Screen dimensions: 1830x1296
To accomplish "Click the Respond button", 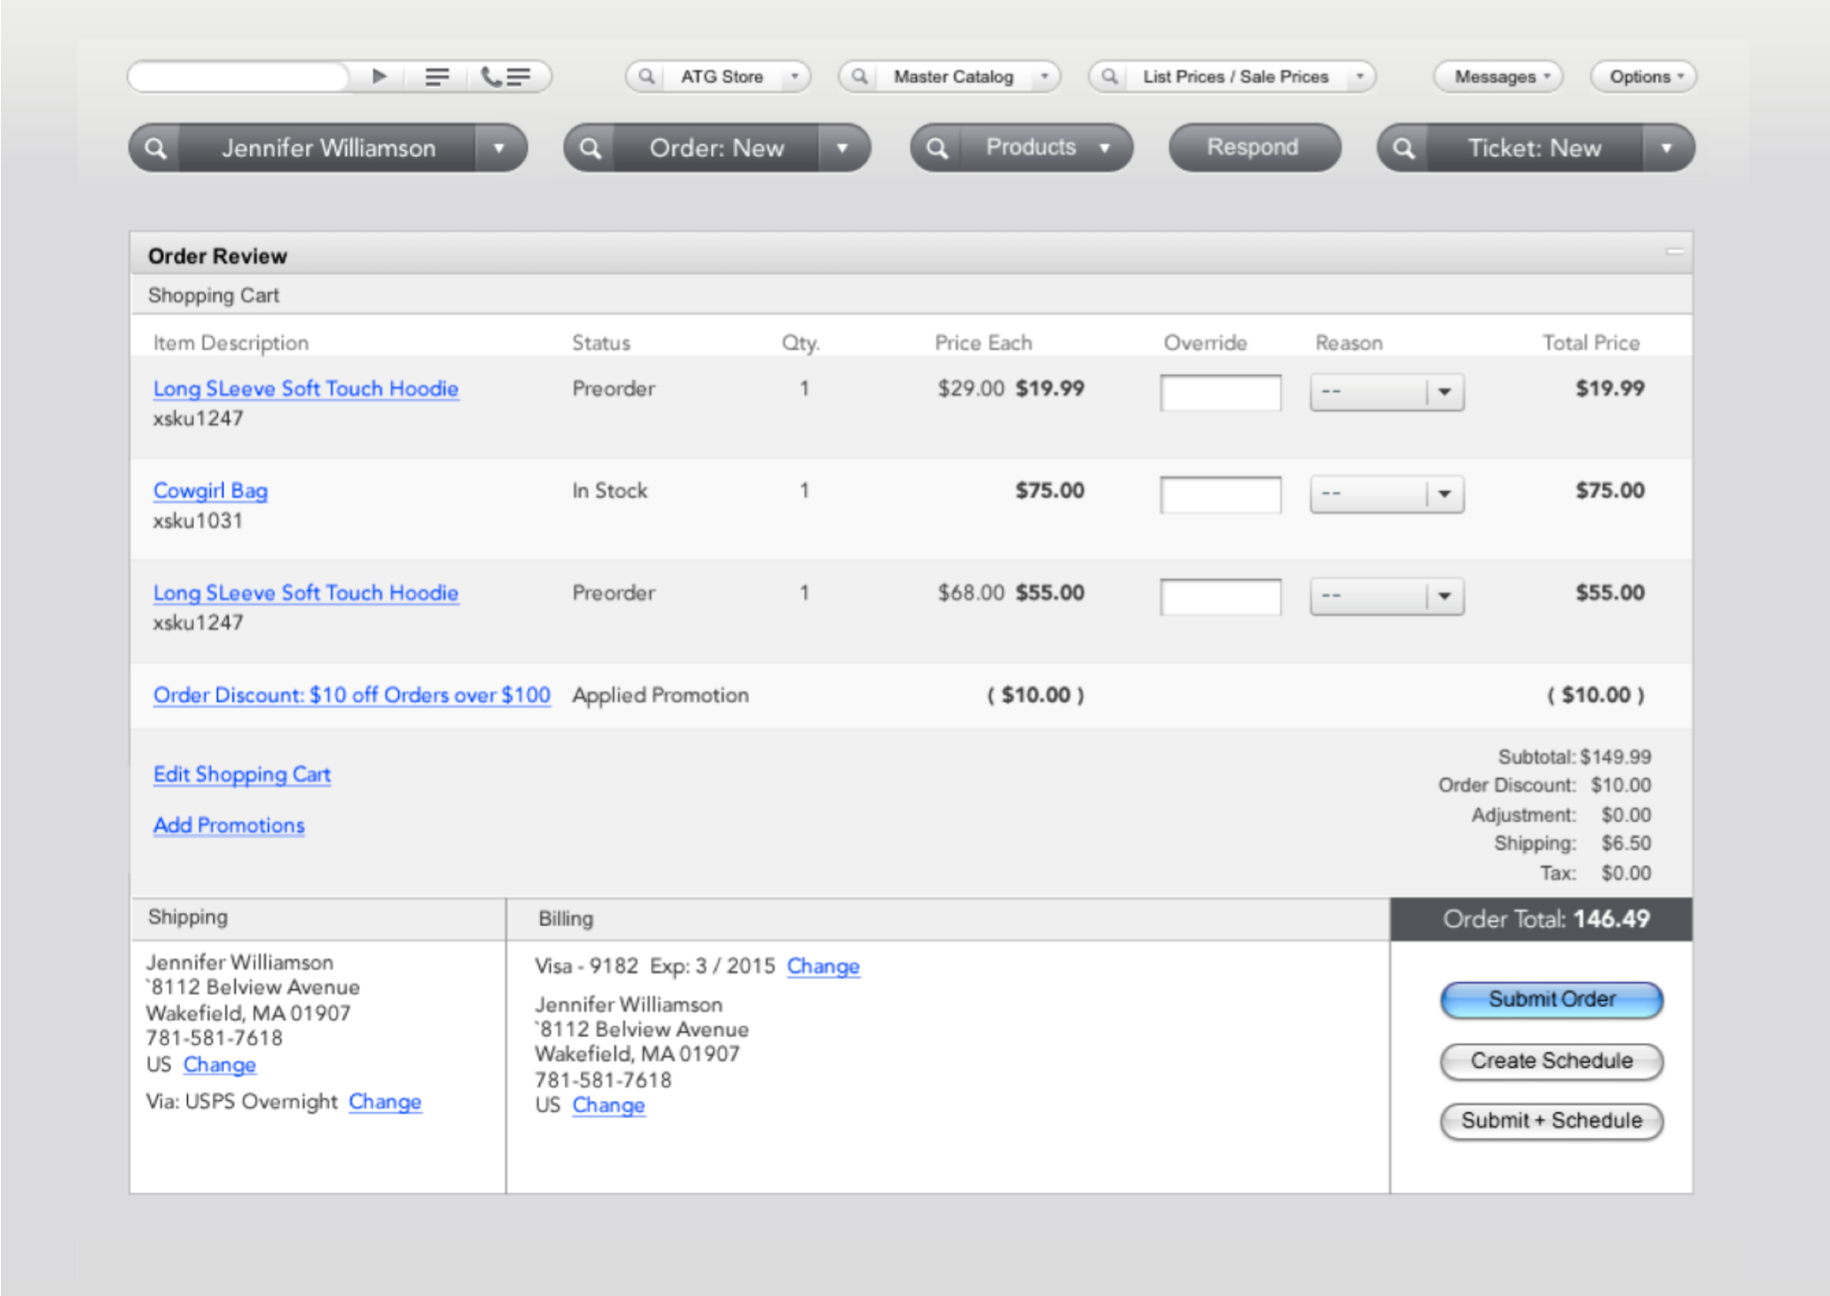I will [1254, 147].
